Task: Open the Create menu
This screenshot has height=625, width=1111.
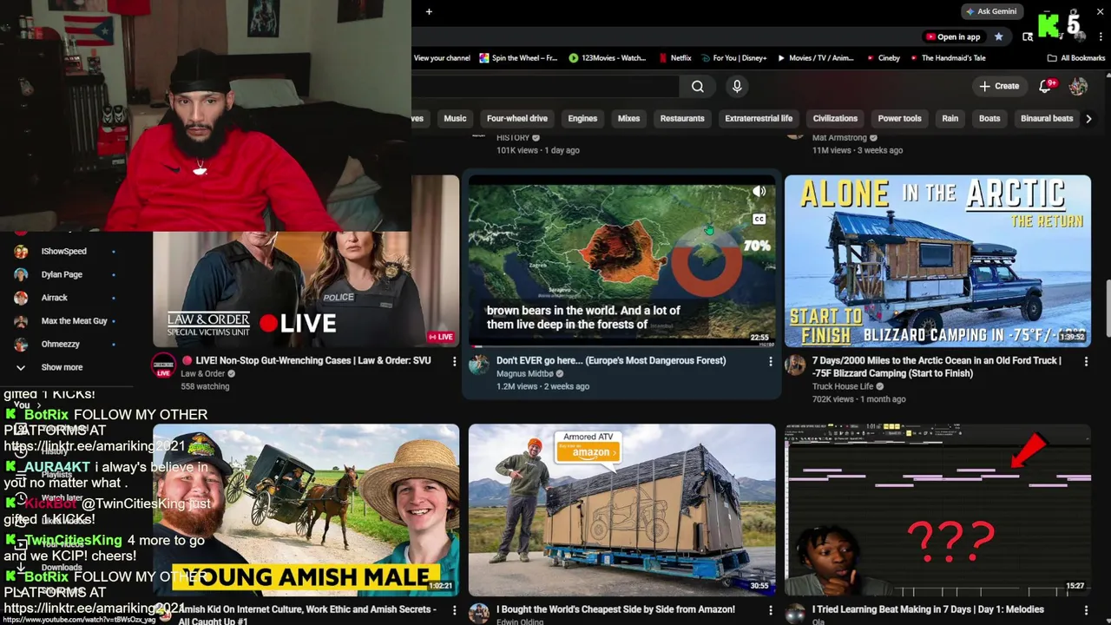Action: 999,86
